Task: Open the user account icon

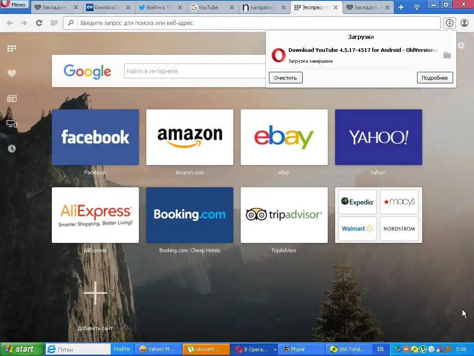Action: tap(464, 23)
